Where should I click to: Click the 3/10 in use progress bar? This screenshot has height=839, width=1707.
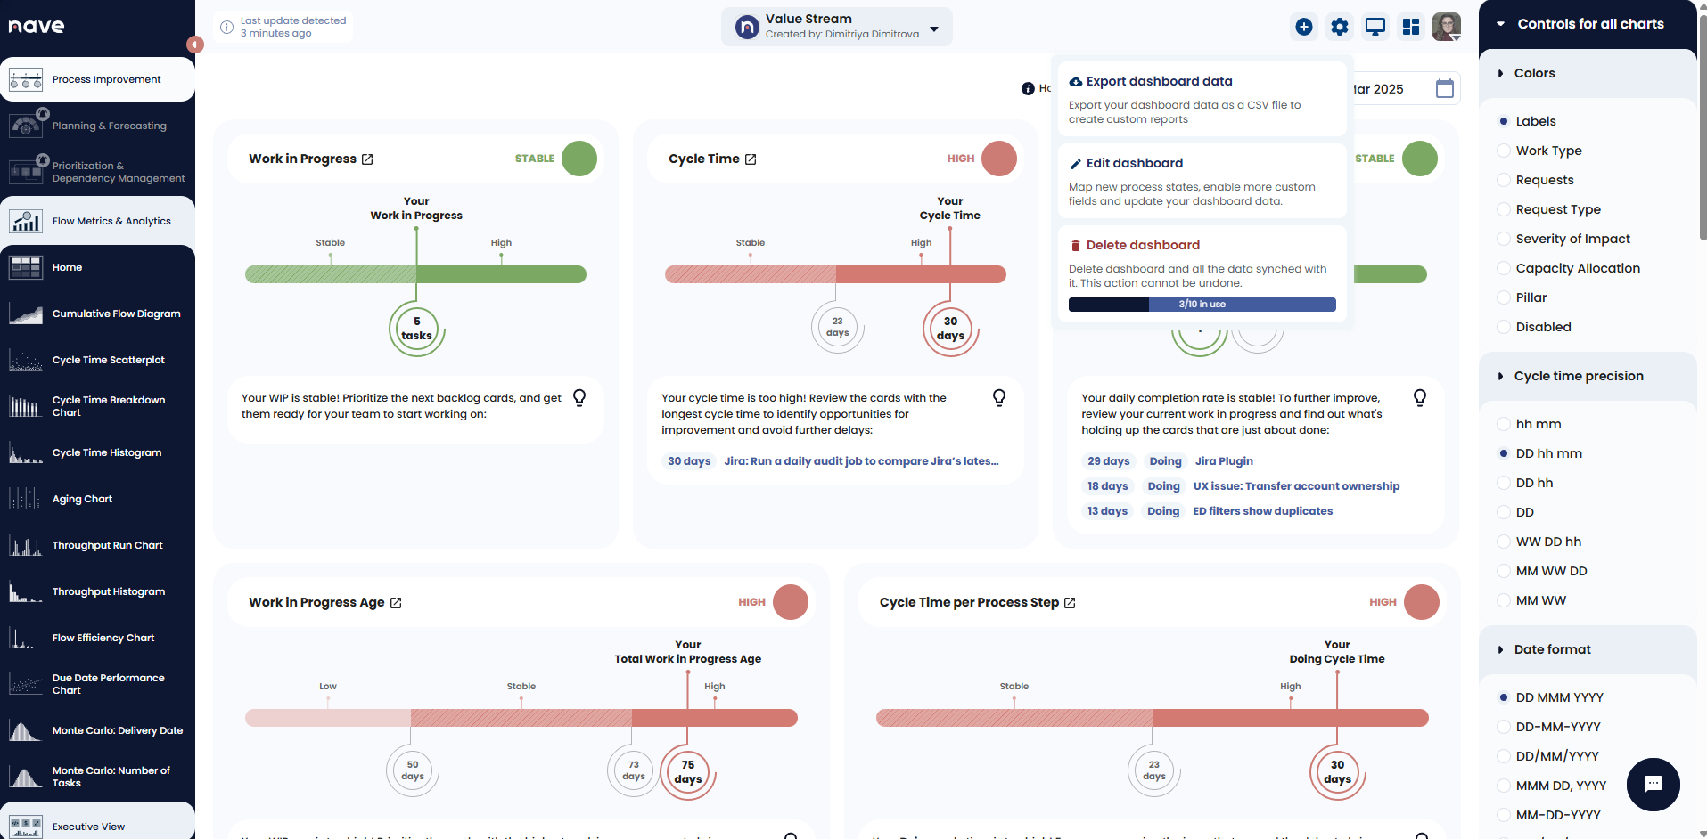click(1202, 305)
